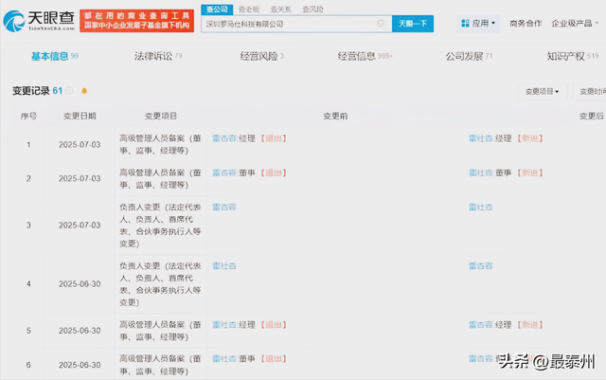Open the 商务合作 link
The height and width of the screenshot is (380, 606).
pyautogui.click(x=526, y=24)
